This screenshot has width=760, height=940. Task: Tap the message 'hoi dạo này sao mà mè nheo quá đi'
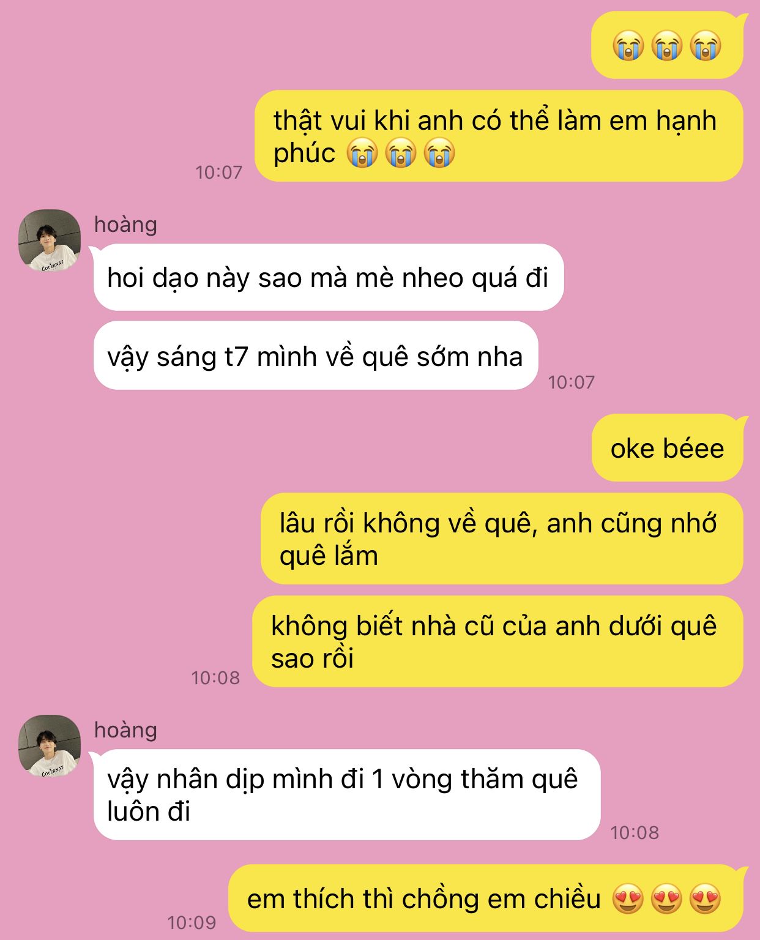click(x=328, y=278)
